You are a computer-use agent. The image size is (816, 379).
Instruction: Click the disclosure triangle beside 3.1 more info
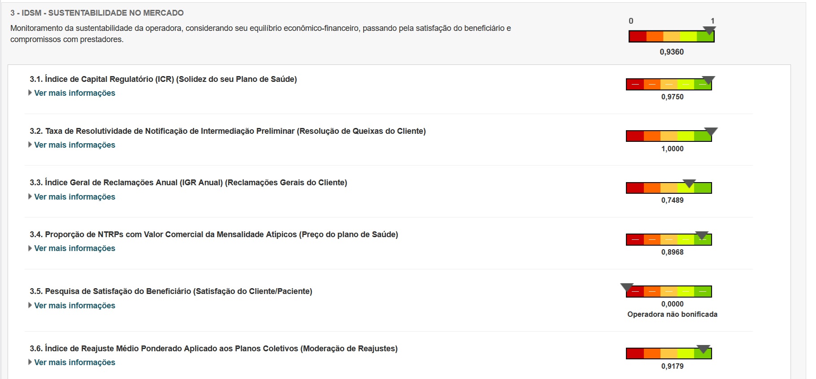[30, 93]
